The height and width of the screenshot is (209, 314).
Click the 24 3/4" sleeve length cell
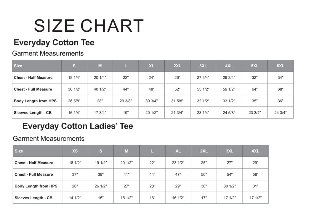point(281,113)
